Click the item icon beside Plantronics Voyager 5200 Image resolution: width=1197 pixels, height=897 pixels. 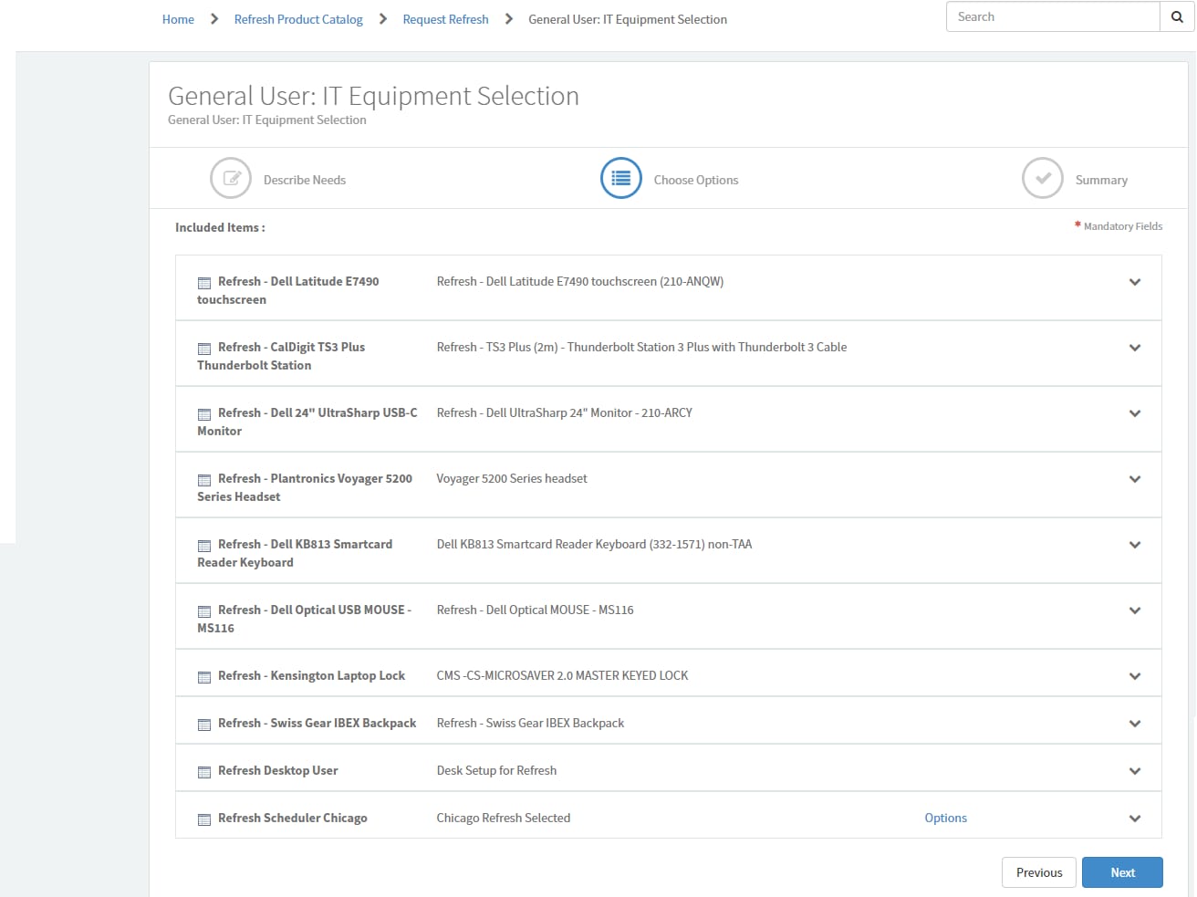coord(204,480)
